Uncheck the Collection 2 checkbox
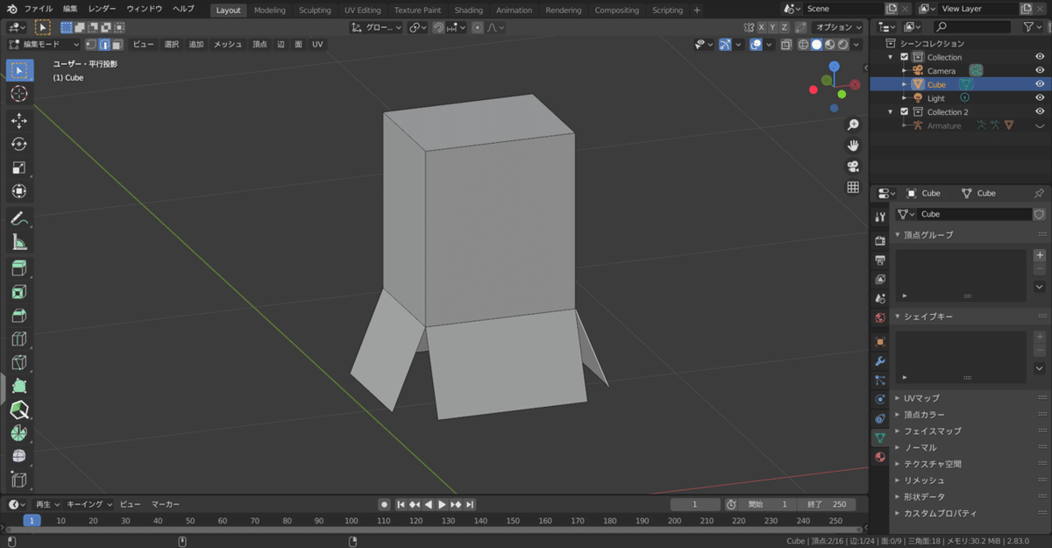This screenshot has height=548, width=1052. 904,112
